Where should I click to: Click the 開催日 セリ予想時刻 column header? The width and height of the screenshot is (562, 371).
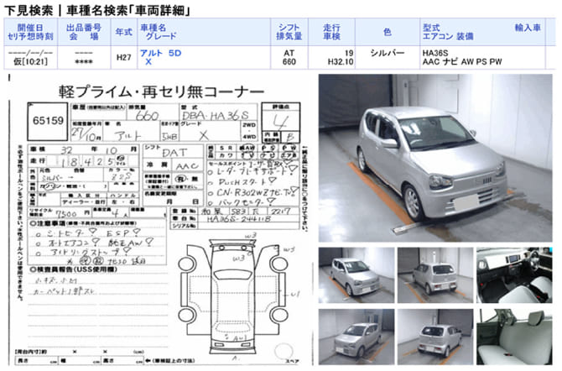(x=30, y=32)
